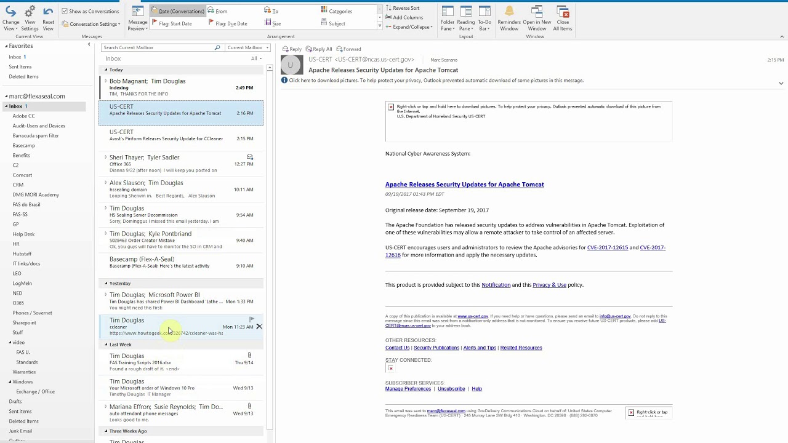Click the Security Publications link
788x443 pixels.
coord(436,348)
